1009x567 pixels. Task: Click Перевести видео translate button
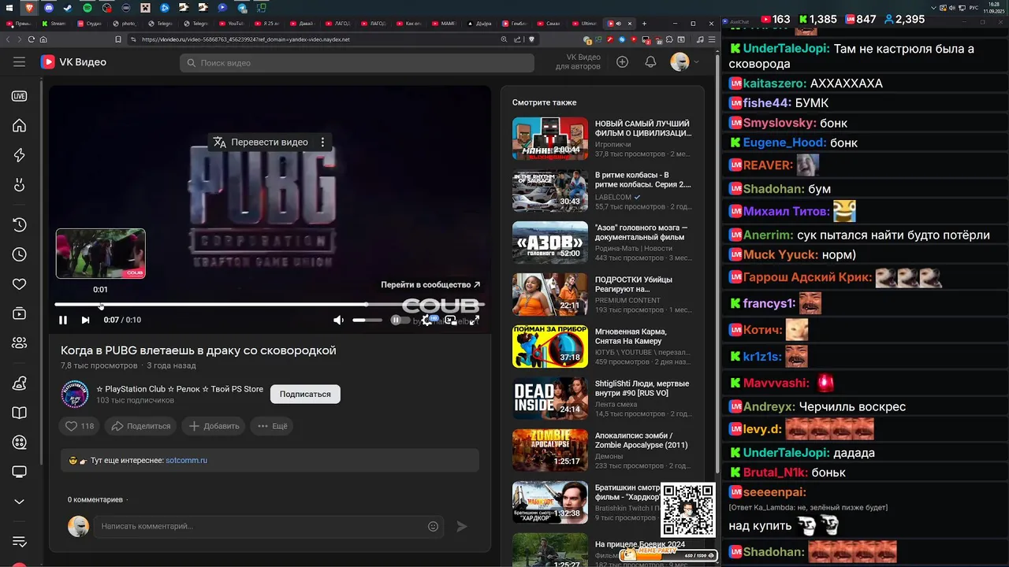261,143
